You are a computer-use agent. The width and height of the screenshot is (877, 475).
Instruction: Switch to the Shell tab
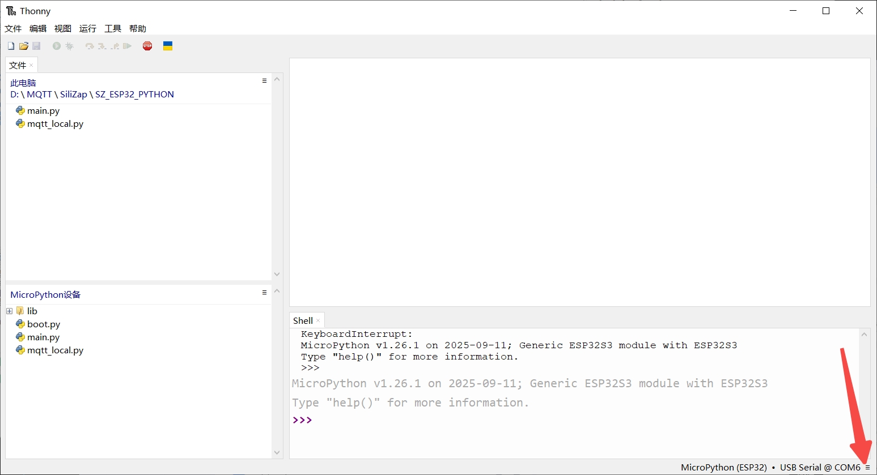(x=302, y=320)
